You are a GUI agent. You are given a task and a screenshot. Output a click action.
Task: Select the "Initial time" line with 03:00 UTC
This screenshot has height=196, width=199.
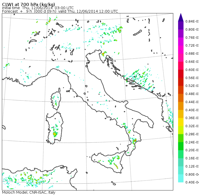tap(38, 8)
